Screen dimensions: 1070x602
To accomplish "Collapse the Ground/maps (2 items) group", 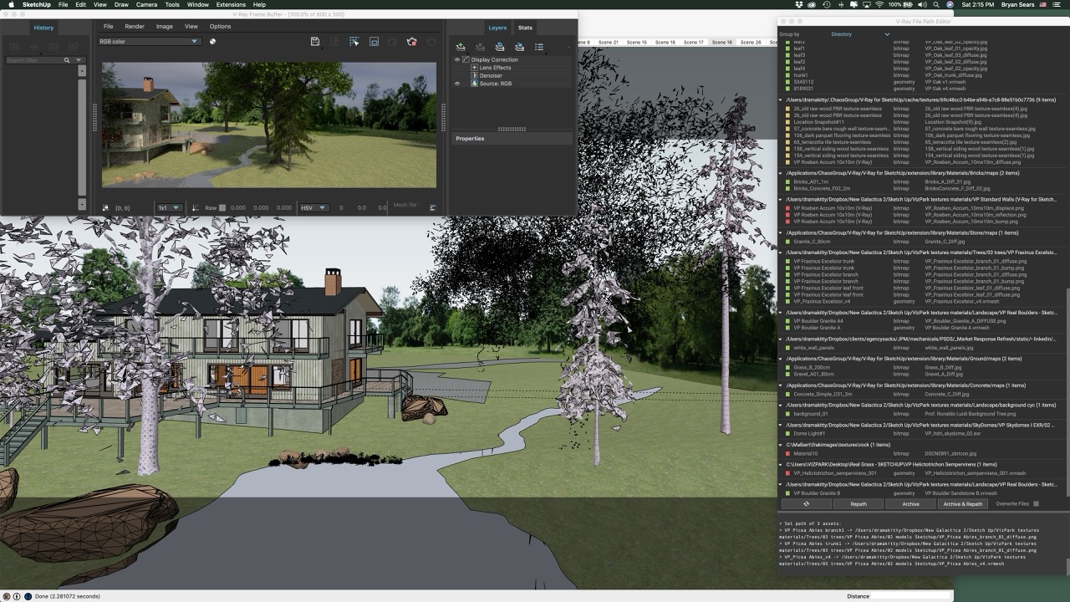I will click(x=782, y=359).
